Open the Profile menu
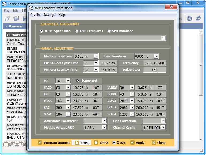 35,15
